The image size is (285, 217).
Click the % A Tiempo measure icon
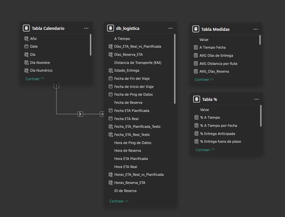click(x=197, y=117)
